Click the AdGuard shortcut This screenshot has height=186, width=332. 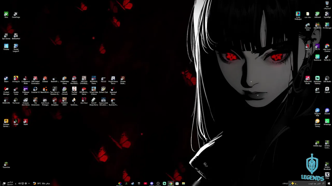click(317, 15)
